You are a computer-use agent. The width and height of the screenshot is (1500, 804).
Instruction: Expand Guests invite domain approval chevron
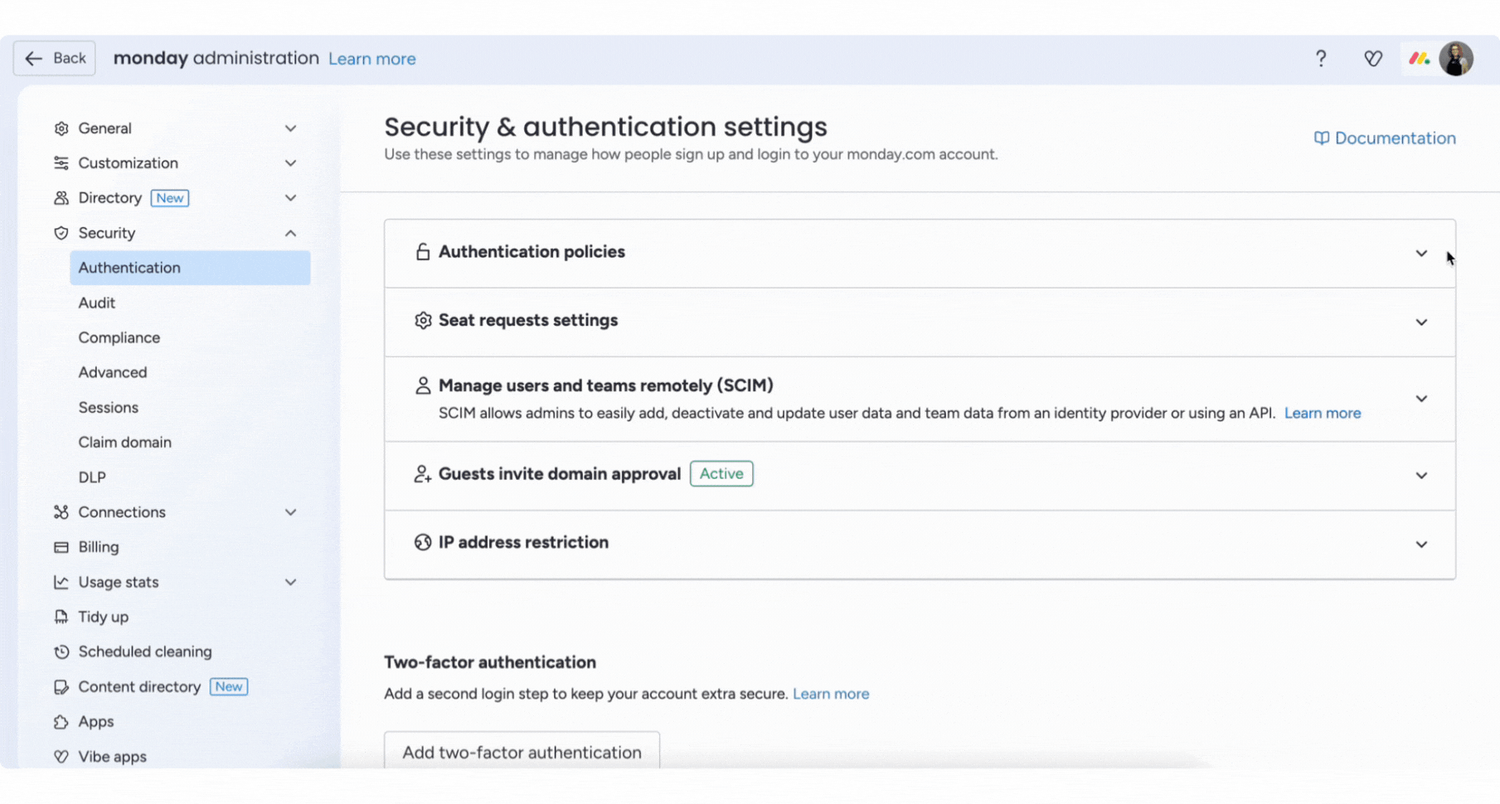point(1421,476)
